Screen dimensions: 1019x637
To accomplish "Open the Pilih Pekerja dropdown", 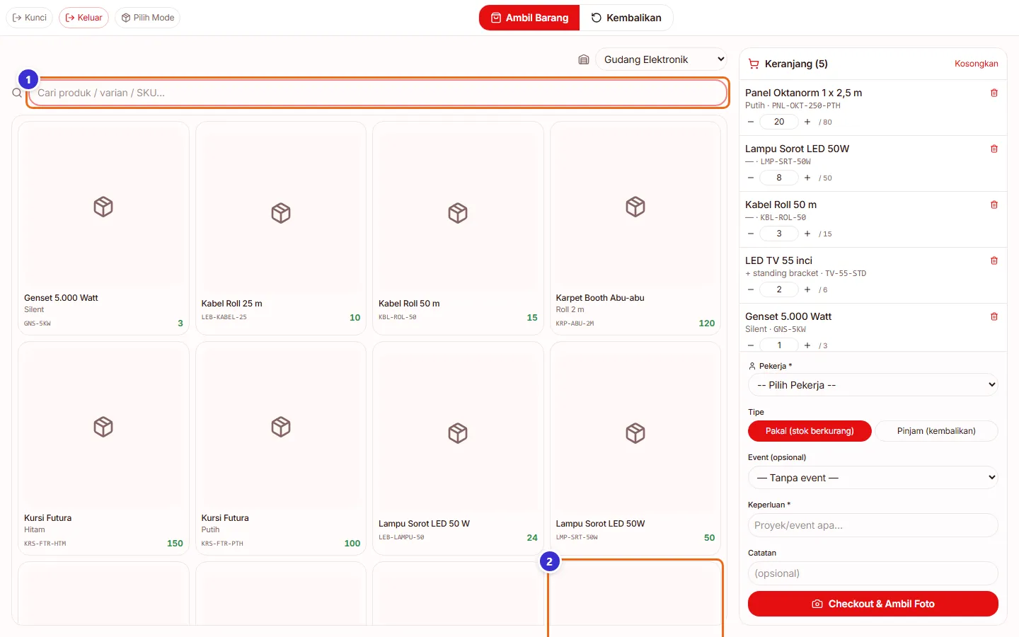I will [x=873, y=385].
